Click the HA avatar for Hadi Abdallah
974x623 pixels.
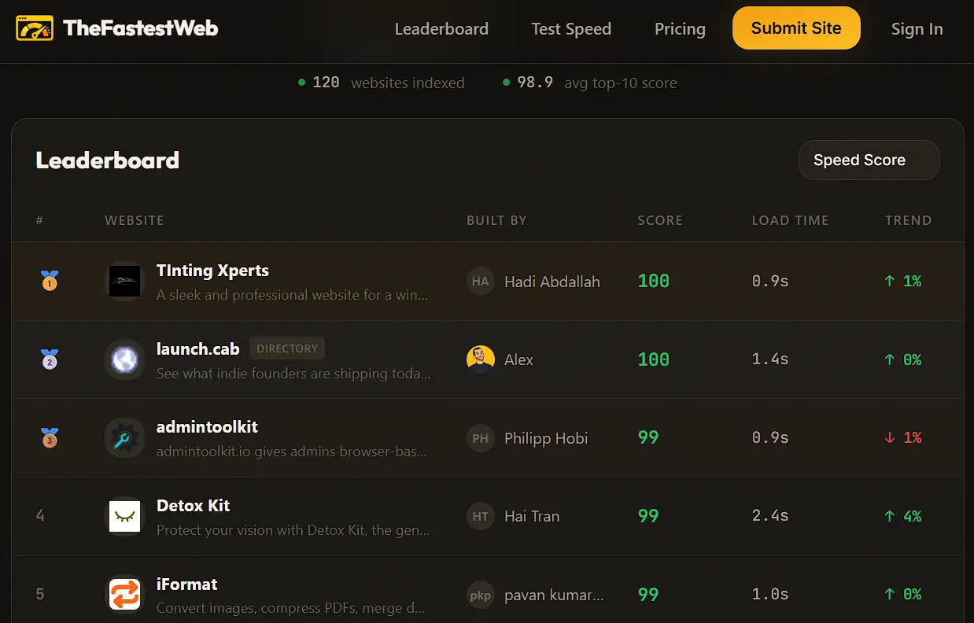click(x=481, y=281)
